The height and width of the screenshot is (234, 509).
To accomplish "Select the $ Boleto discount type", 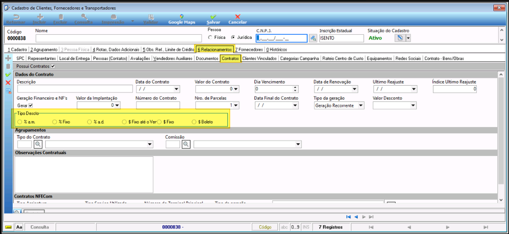I will (194, 122).
